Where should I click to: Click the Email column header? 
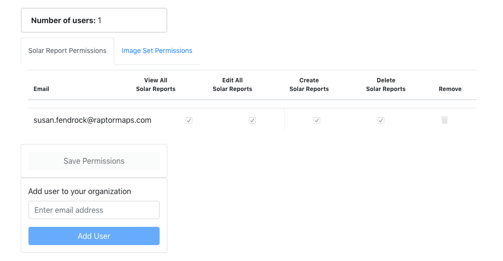click(x=41, y=89)
